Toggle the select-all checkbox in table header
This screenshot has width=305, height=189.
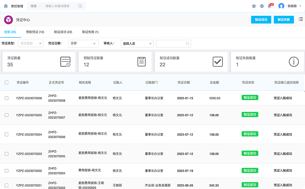(x=7, y=82)
